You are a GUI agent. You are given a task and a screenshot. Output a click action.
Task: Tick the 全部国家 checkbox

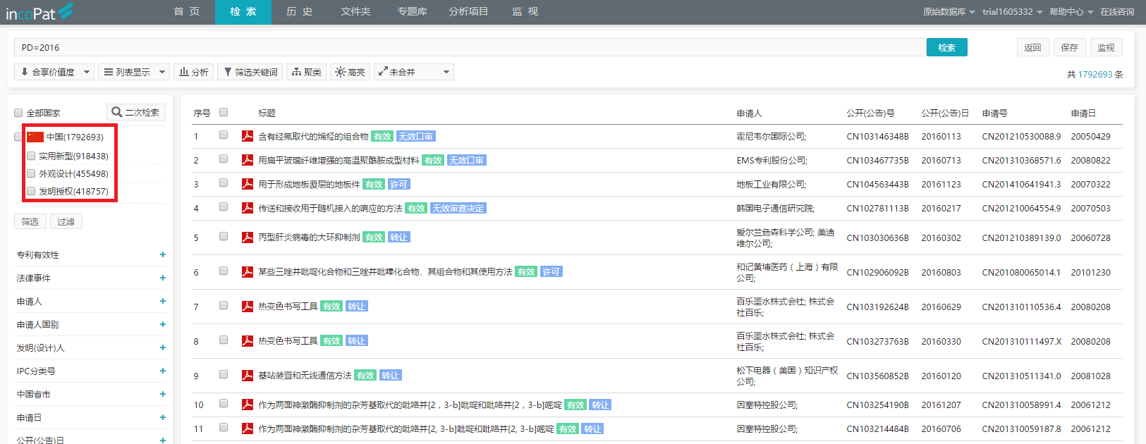point(19,113)
